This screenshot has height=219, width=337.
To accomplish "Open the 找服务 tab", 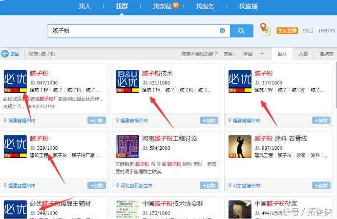I will pos(205,6).
